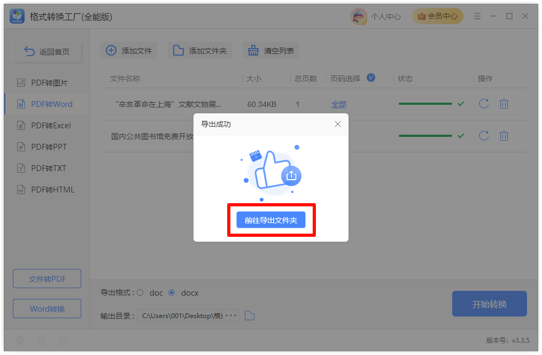Screen dimensions: 542x355
Task: Re-convert the 辛亥革命在上海 file via refresh icon
Action: tap(484, 104)
